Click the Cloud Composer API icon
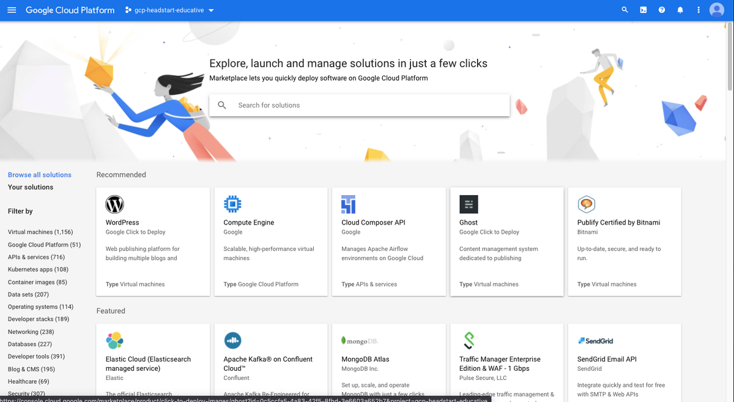 tap(349, 204)
